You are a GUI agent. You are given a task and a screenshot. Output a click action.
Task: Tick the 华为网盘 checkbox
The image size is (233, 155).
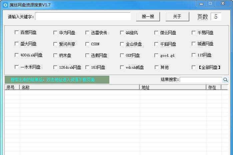(x=55, y=33)
